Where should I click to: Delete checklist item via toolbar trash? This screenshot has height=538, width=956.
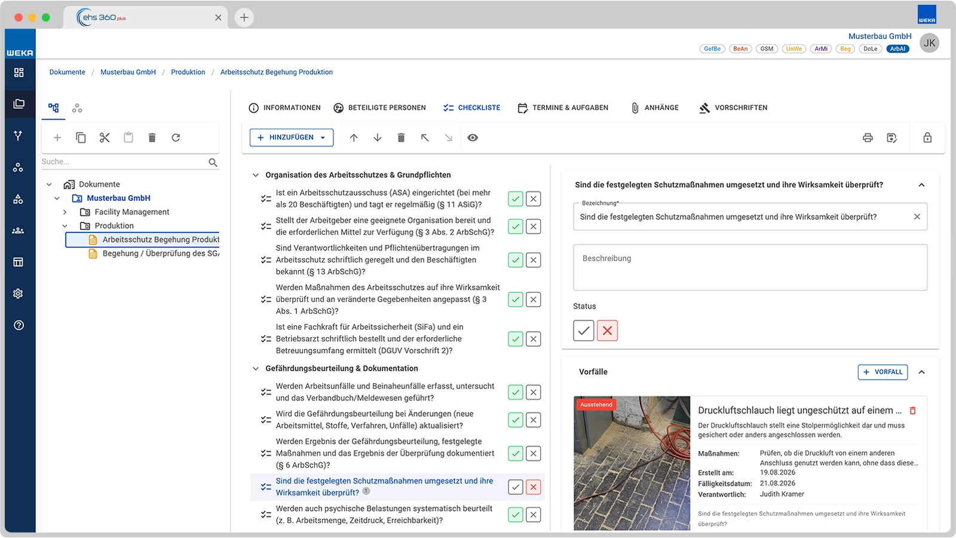401,137
